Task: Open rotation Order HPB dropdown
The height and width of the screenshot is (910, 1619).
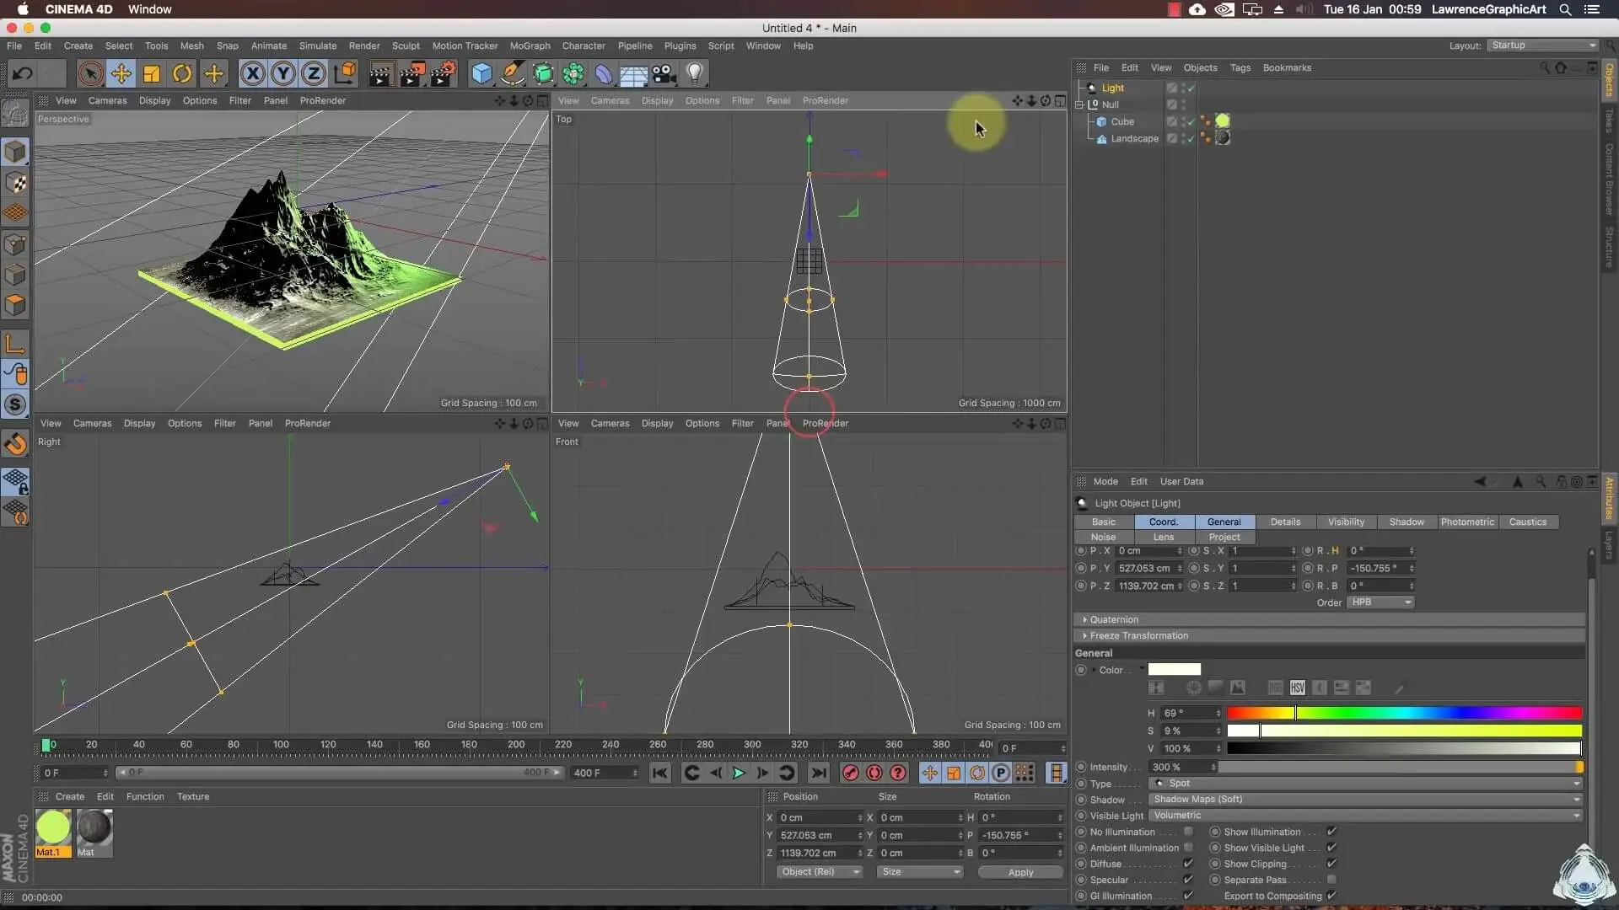Action: [1380, 602]
